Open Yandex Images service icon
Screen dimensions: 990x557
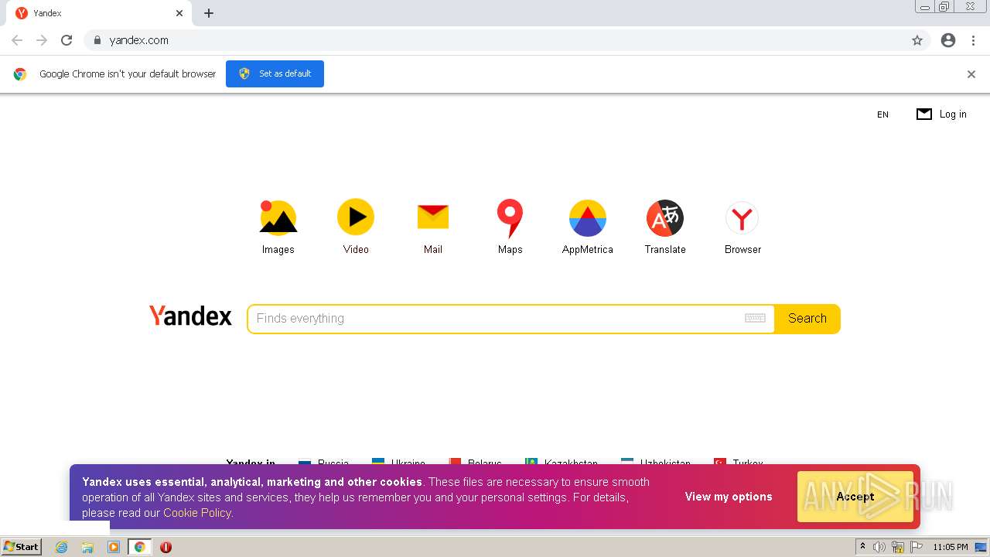278,217
